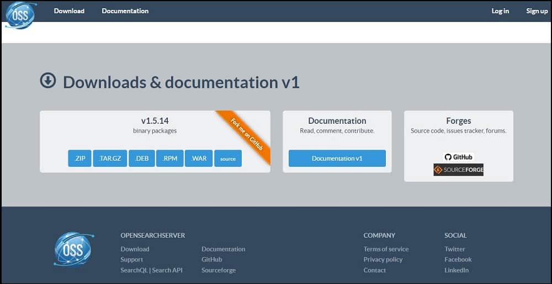Open Terms of service link

pyautogui.click(x=386, y=249)
